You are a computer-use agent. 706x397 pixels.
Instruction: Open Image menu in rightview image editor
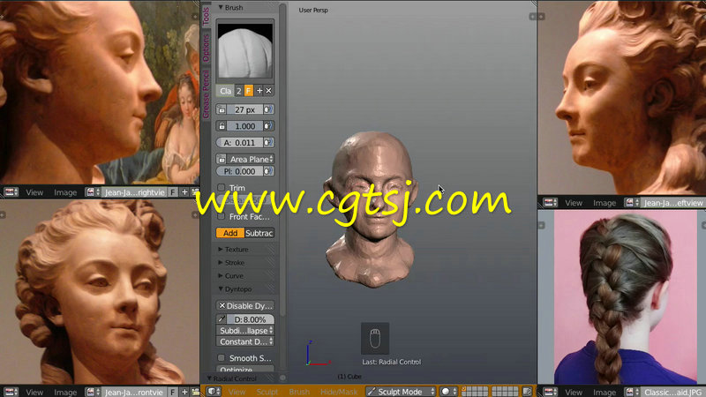(65, 192)
